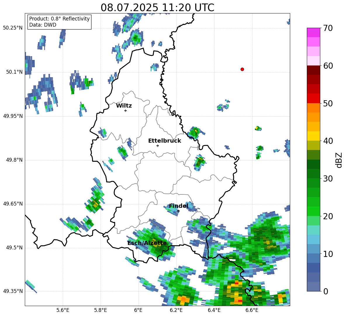
Task: Click the Wiltz cross marker
Action: tap(125, 110)
